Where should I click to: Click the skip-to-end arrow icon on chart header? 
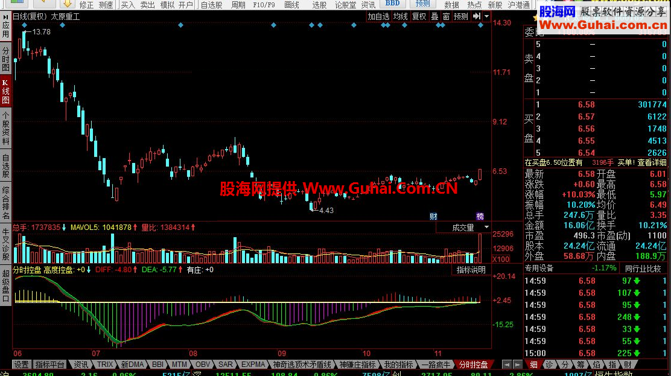[476, 16]
